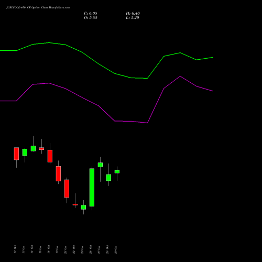Select the small red candle for 22 Oct
Screen dimensions: 262x262
click(x=75, y=204)
